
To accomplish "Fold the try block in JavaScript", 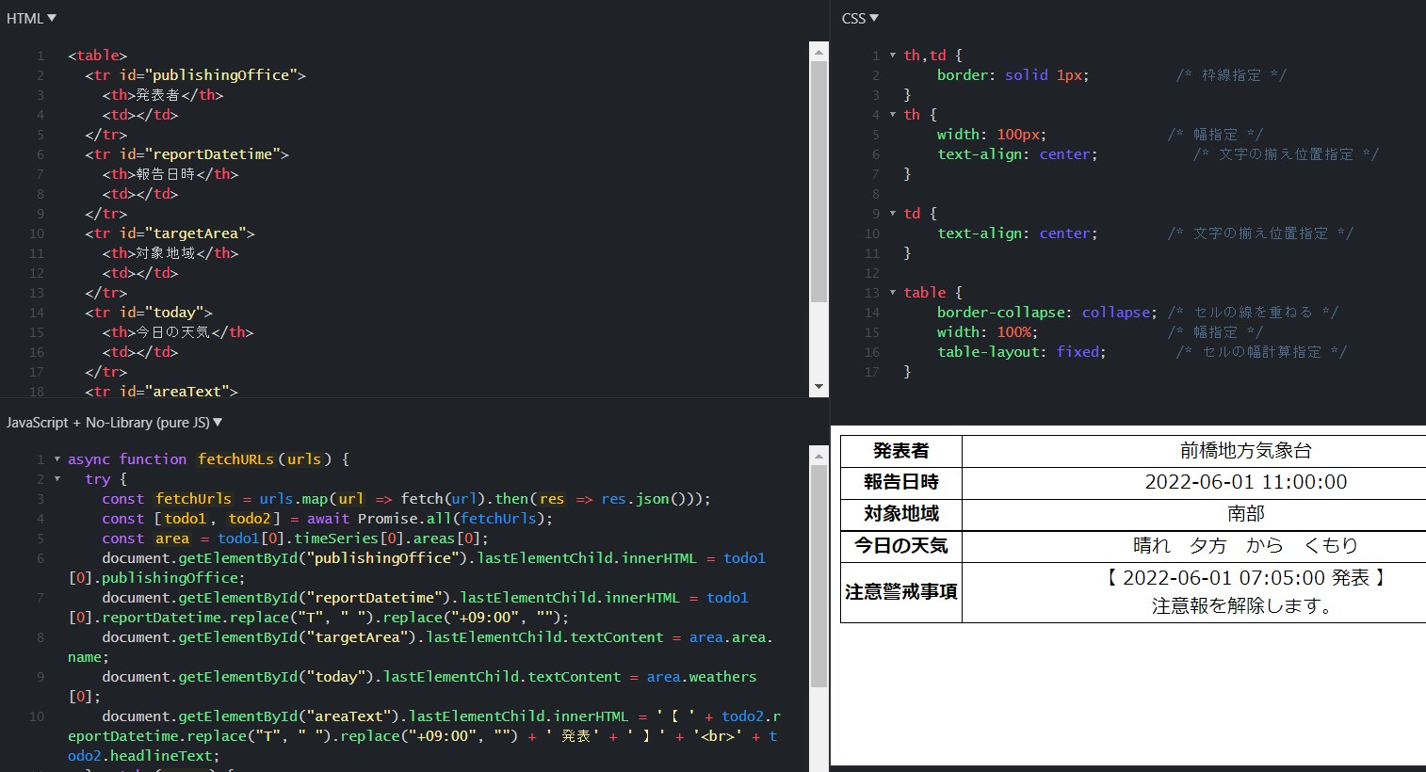I will tap(57, 479).
